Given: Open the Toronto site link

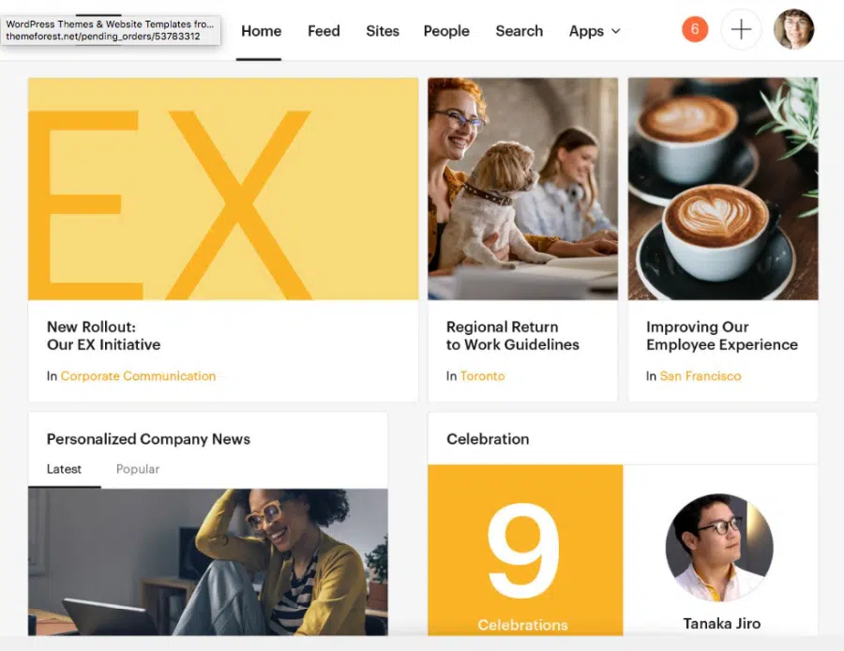Looking at the screenshot, I should click(x=482, y=376).
